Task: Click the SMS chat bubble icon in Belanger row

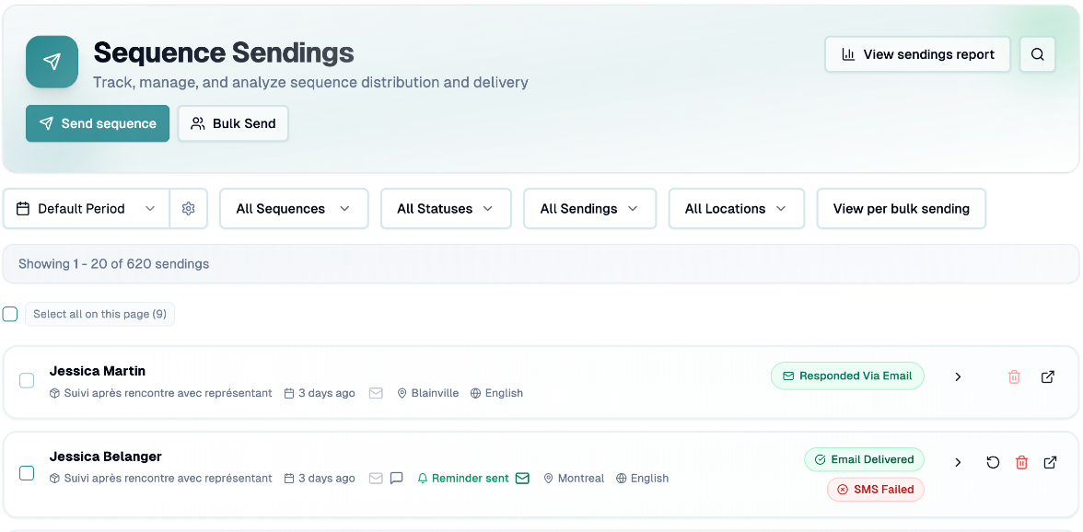Action: [x=396, y=479]
